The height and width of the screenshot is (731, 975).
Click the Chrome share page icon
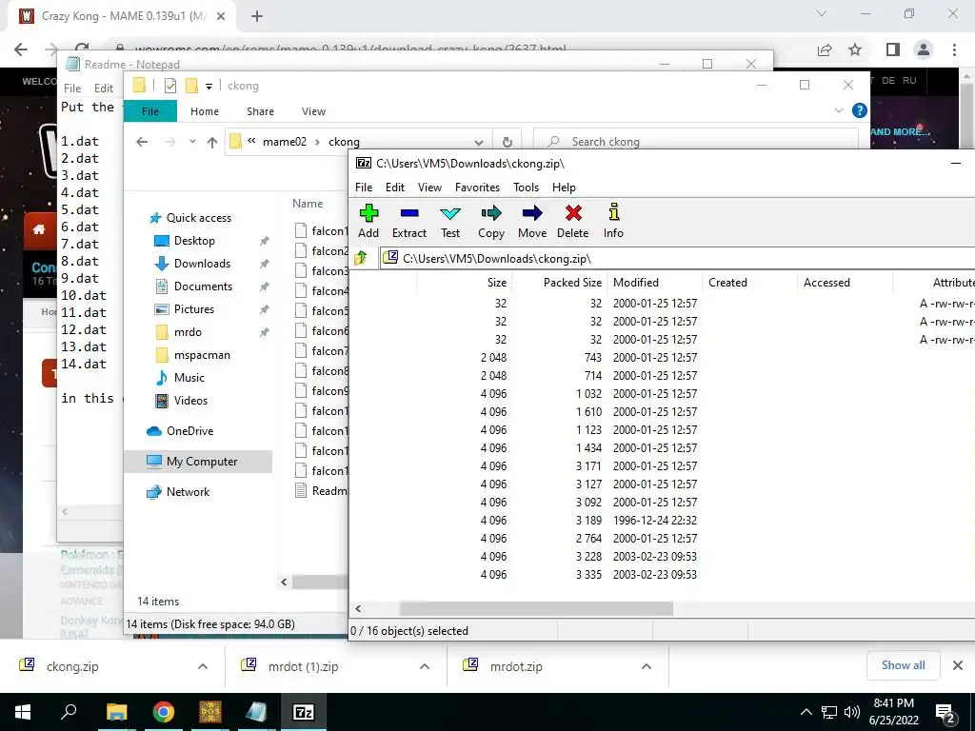pos(825,49)
